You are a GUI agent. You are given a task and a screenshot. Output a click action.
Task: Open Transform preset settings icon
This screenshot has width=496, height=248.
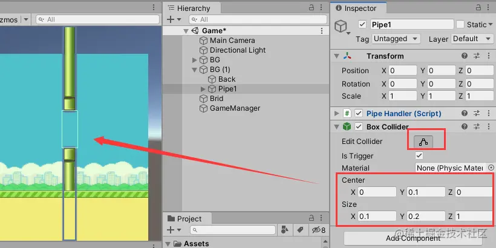477,56
